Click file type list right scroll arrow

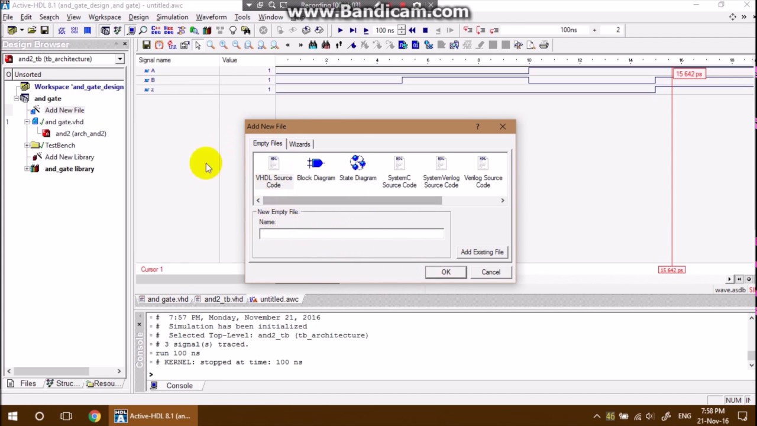click(x=503, y=201)
